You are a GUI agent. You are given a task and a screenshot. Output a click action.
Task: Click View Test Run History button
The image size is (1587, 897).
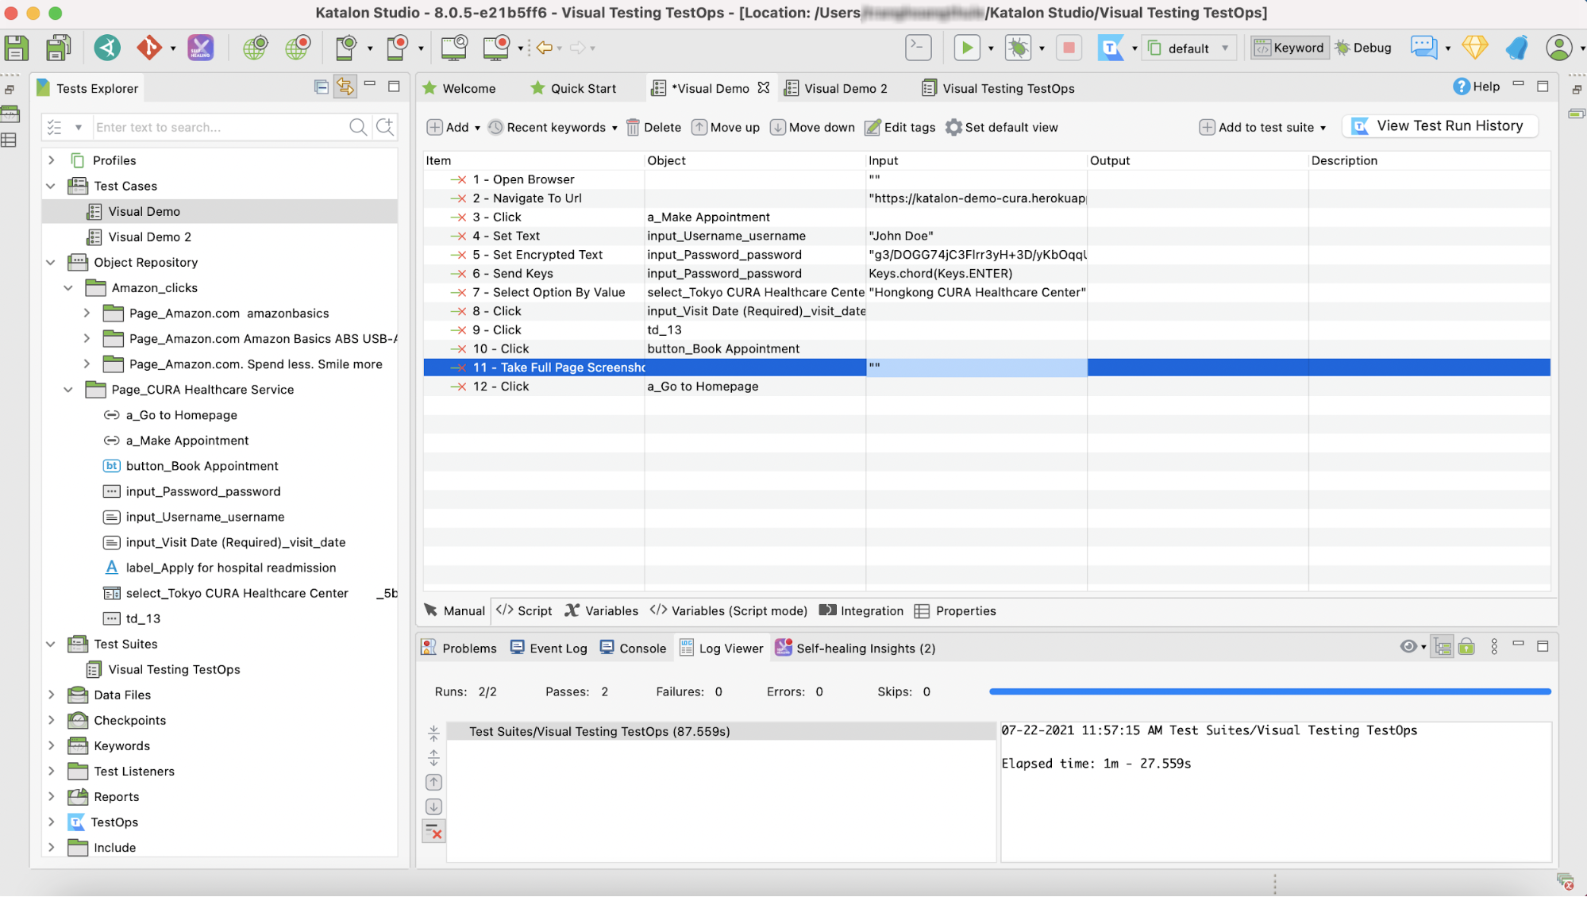[1439, 125]
